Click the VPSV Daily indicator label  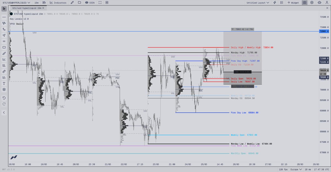tap(17, 24)
